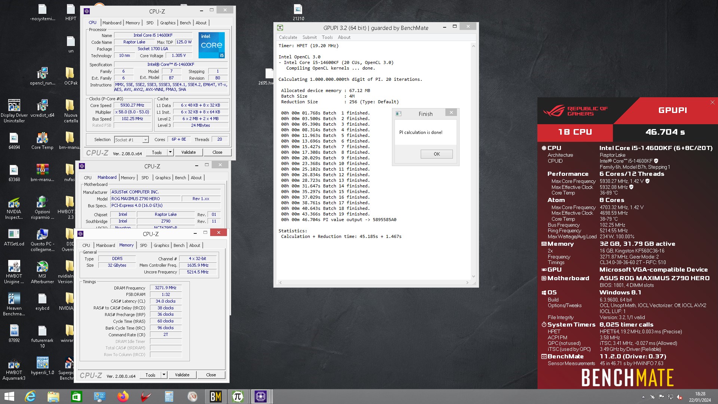The image size is (718, 404).
Task: Expand Tools arrow in CPU-Z CPU window
Action: [170, 152]
